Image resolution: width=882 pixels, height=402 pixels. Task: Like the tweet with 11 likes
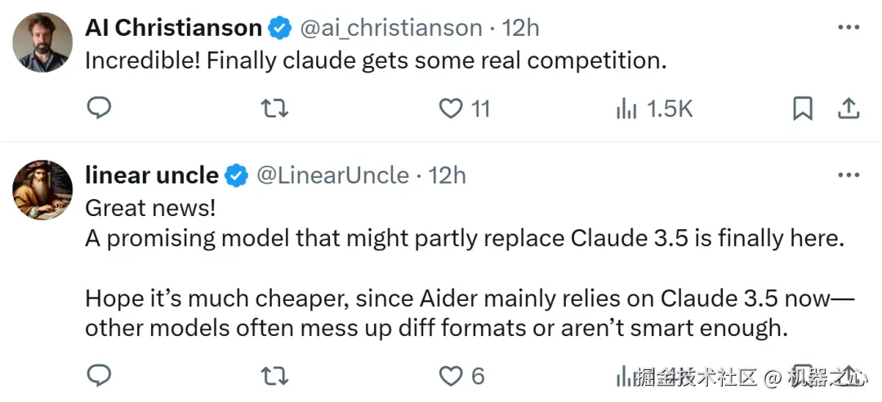(x=465, y=108)
